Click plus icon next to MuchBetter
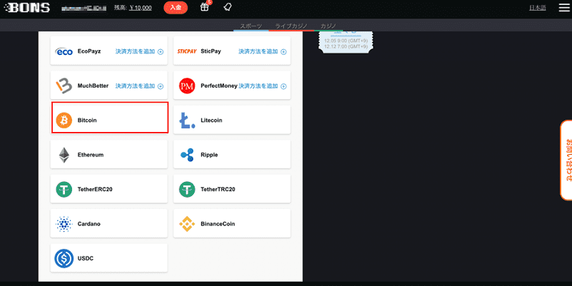The width and height of the screenshot is (572, 286). click(x=160, y=86)
